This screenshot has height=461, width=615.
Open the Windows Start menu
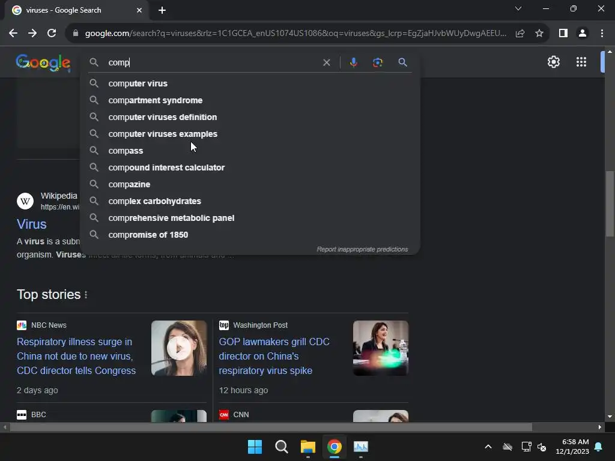[255, 447]
